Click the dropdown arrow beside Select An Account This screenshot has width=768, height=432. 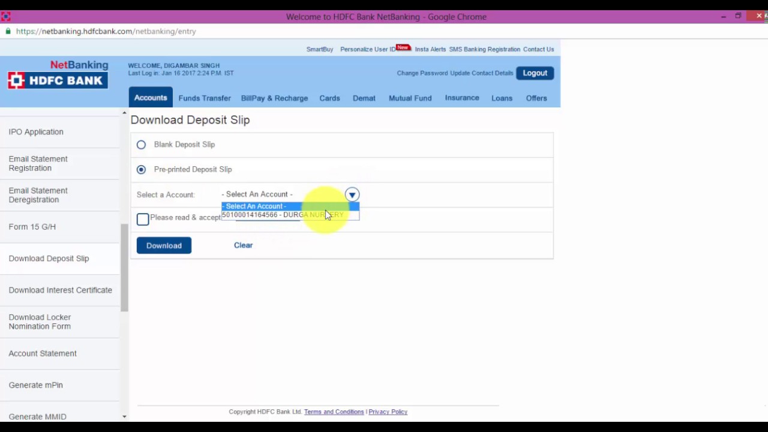(352, 194)
